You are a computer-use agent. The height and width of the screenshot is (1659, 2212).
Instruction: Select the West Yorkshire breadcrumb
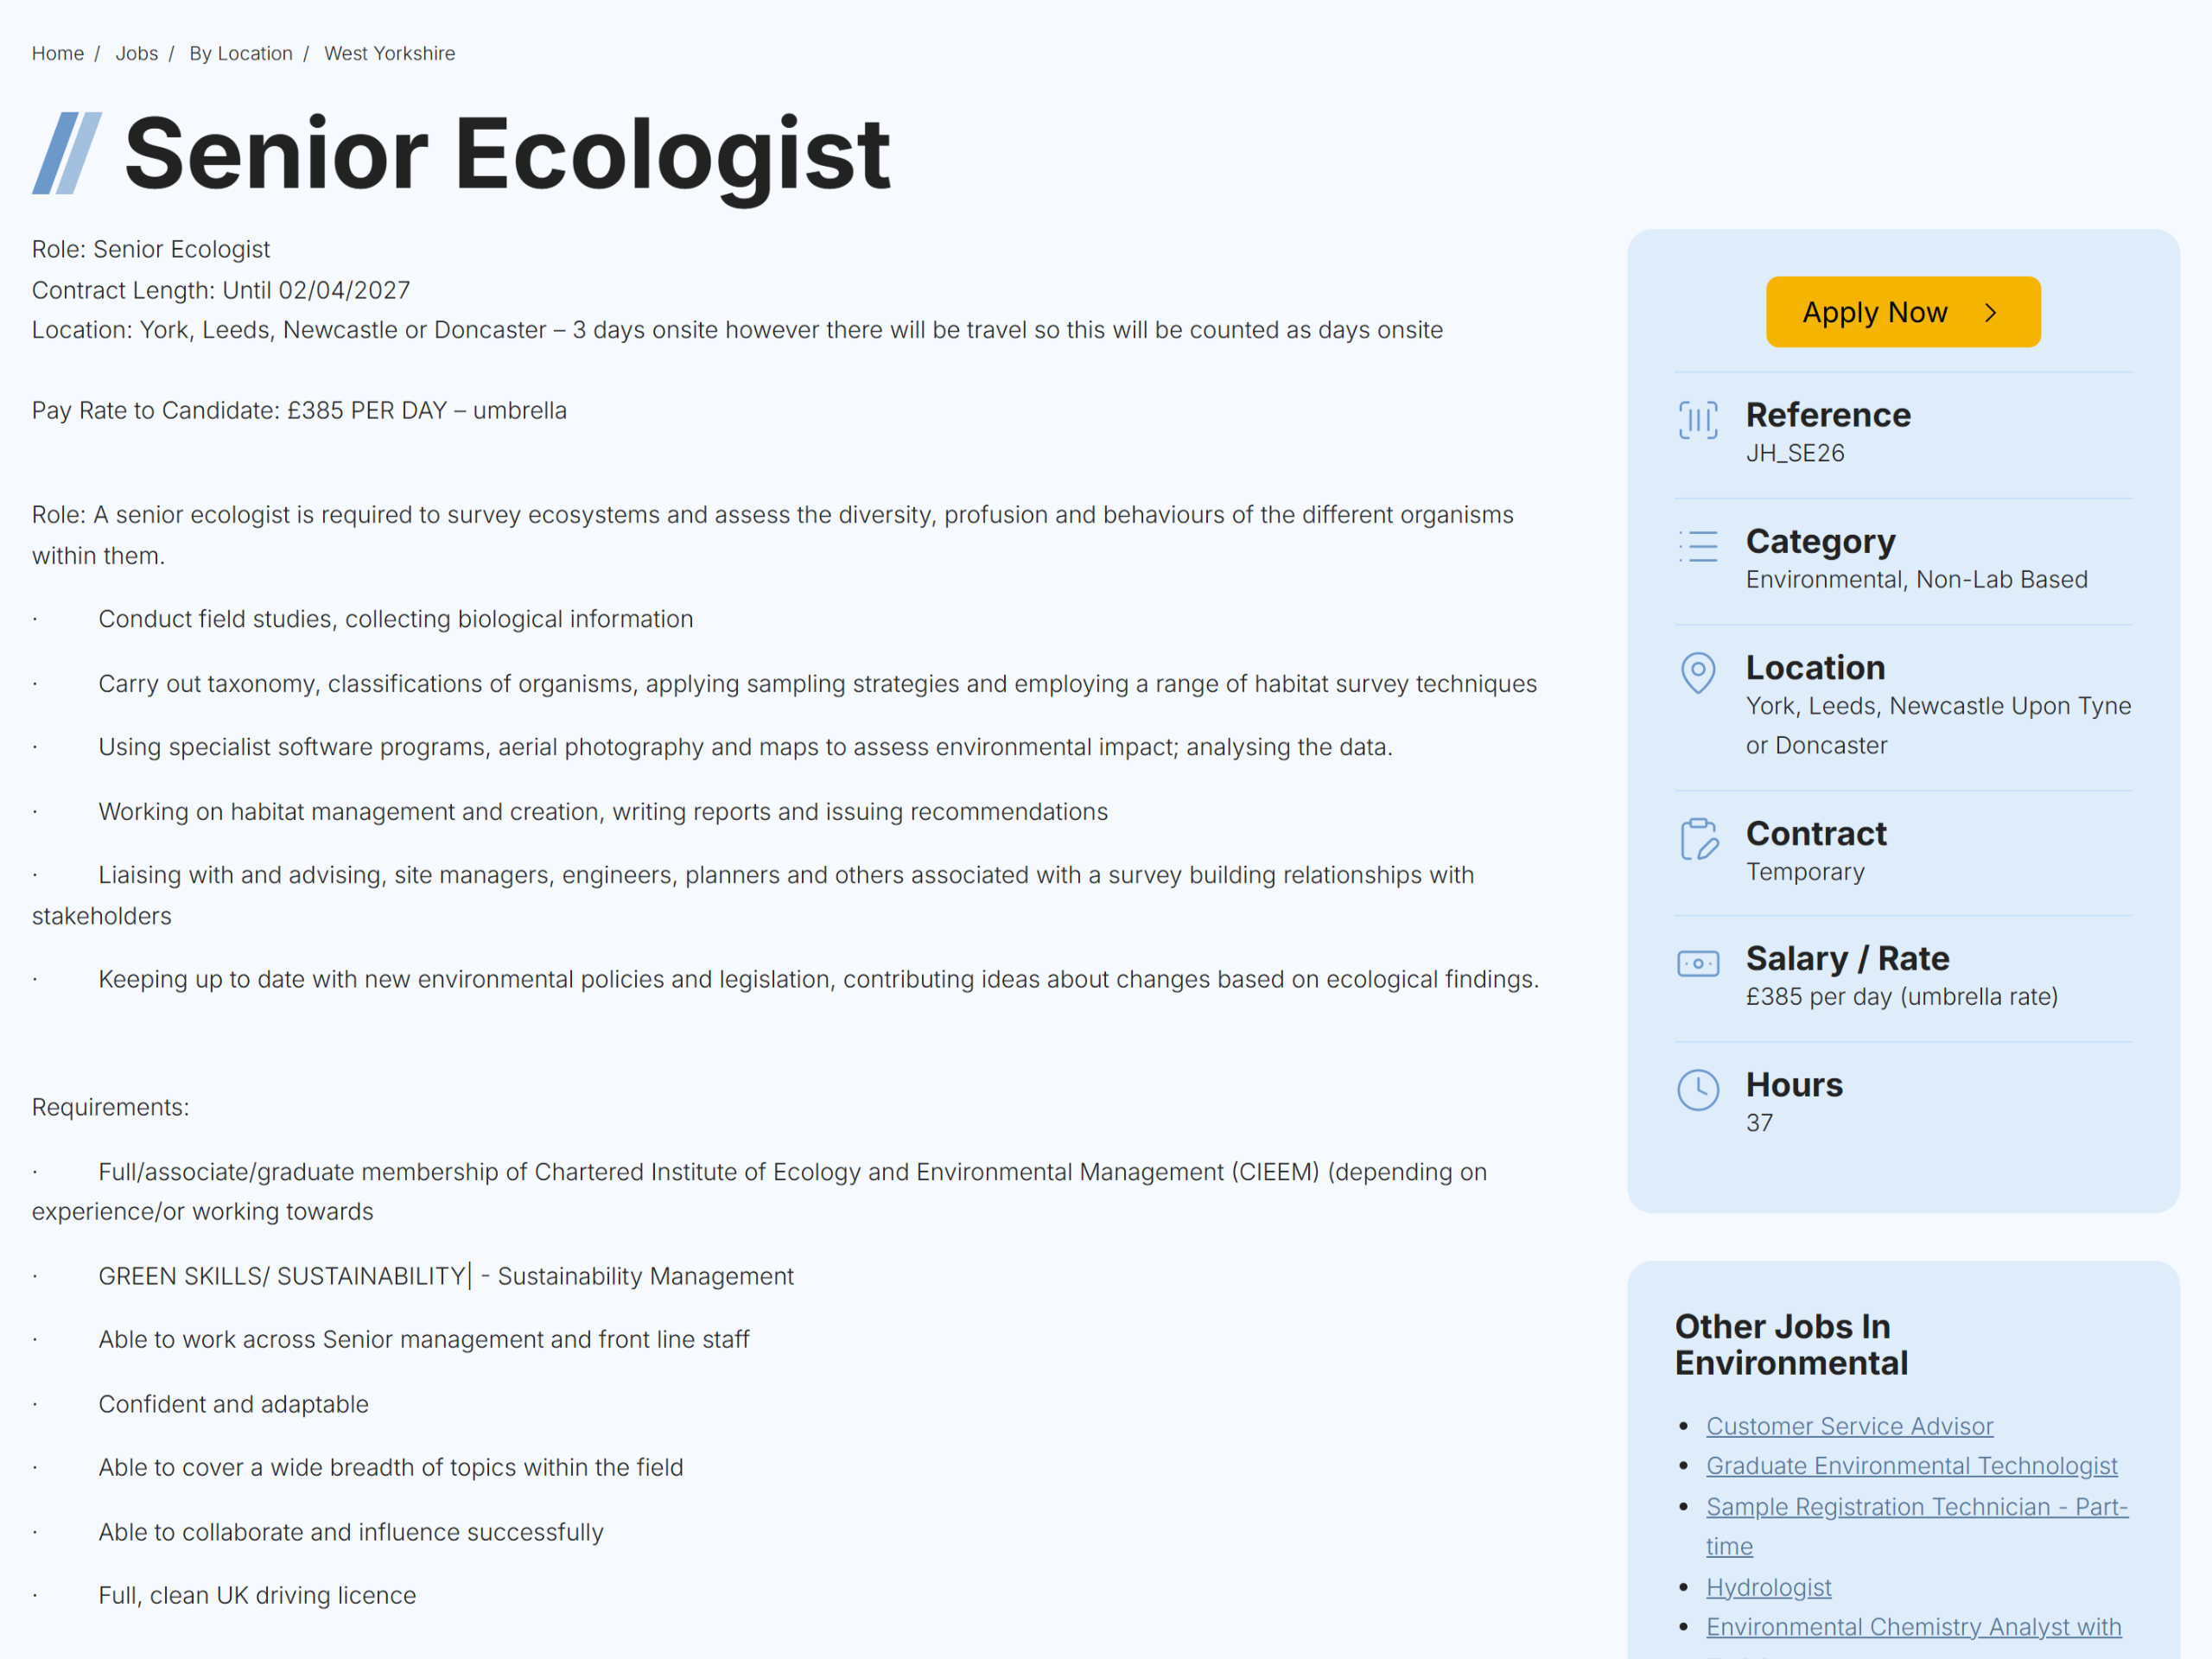pyautogui.click(x=389, y=53)
